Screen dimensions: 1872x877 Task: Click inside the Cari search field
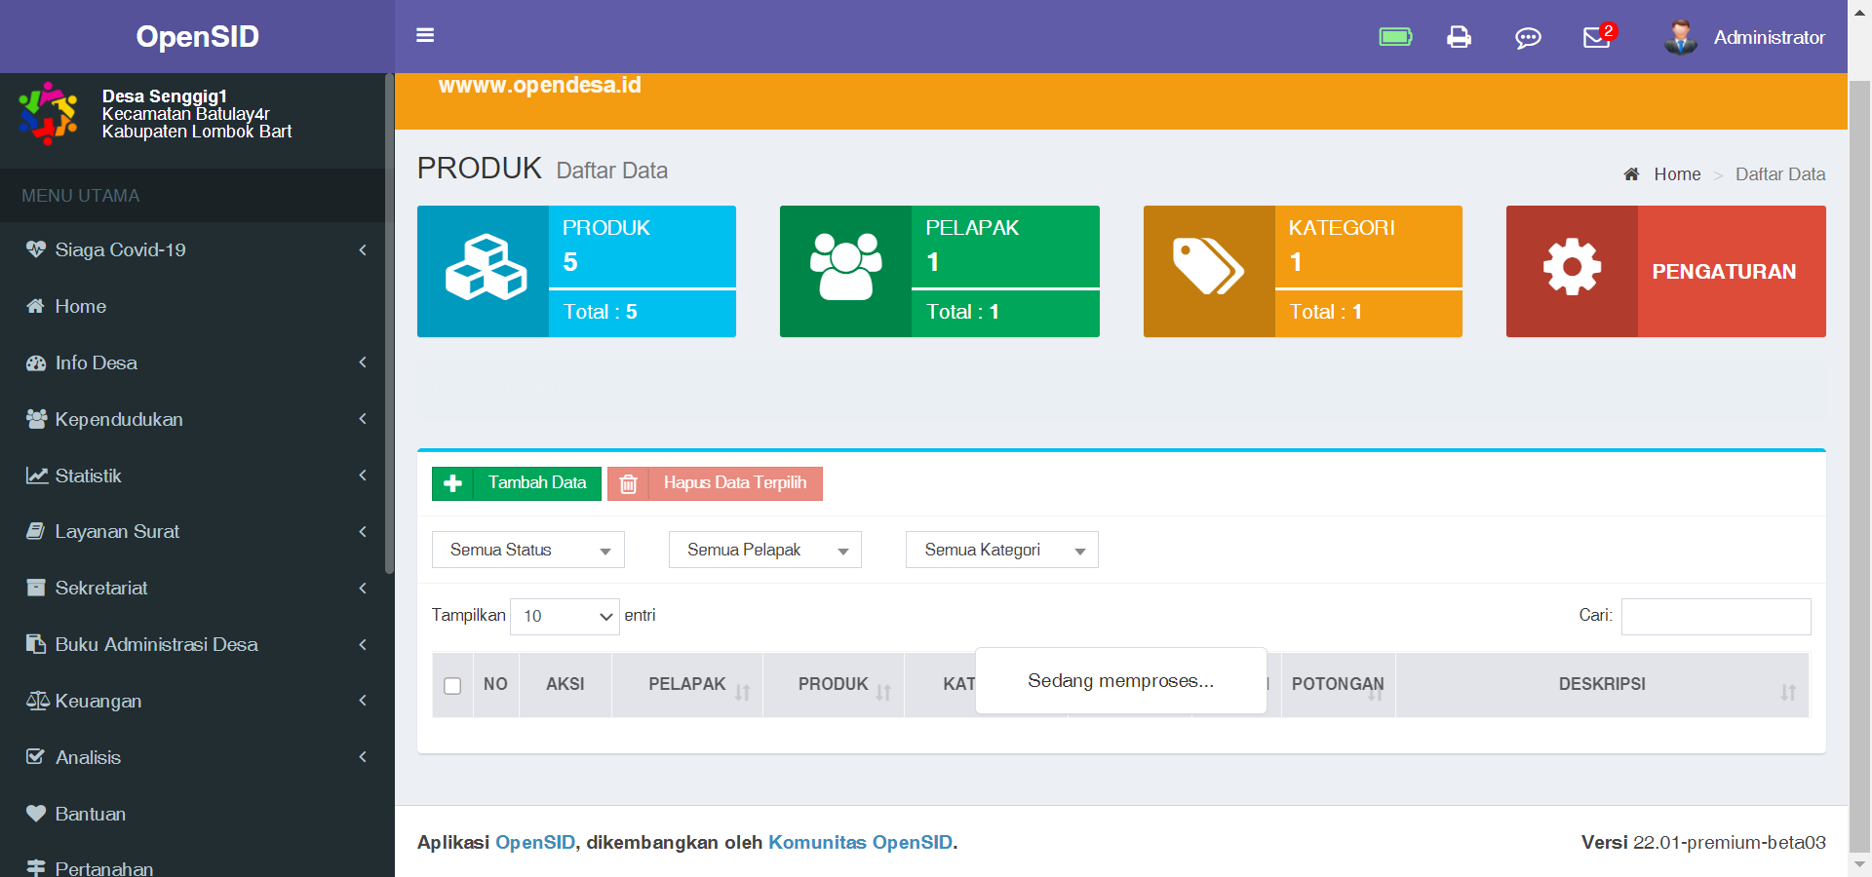pos(1716,617)
